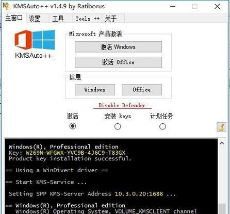
Task: Minimize the KMSAuto++ window
Action: coord(173,7)
